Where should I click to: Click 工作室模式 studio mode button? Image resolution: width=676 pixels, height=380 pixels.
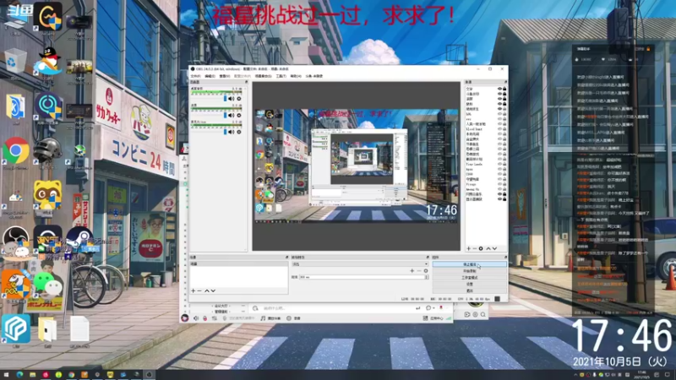point(470,278)
